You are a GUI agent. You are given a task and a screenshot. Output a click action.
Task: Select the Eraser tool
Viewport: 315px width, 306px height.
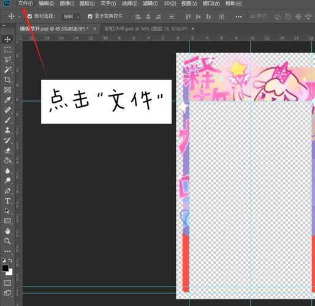coord(7,151)
